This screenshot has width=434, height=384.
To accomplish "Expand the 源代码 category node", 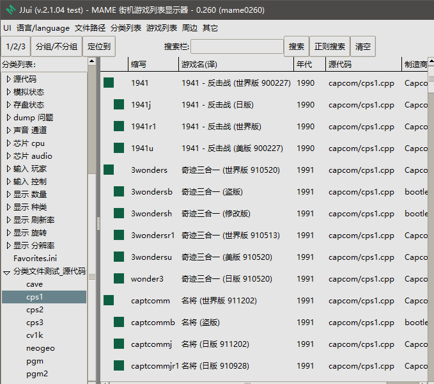I will (8, 79).
